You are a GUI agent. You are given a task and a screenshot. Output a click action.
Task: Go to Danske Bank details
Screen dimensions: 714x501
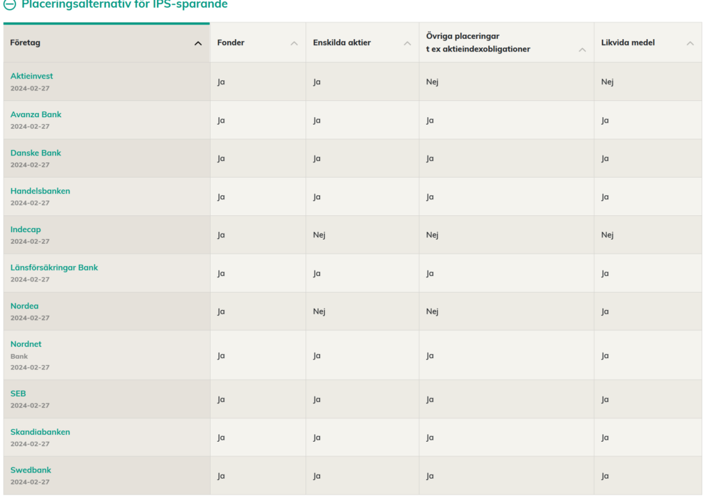pyautogui.click(x=36, y=153)
